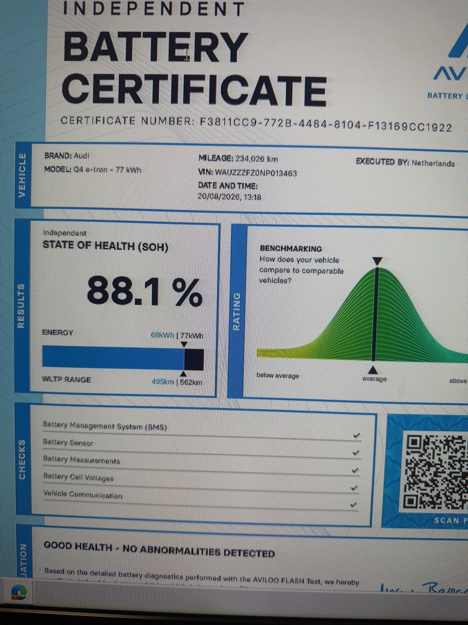The image size is (468, 625).
Task: Click the 'below average' label
Action: [278, 376]
